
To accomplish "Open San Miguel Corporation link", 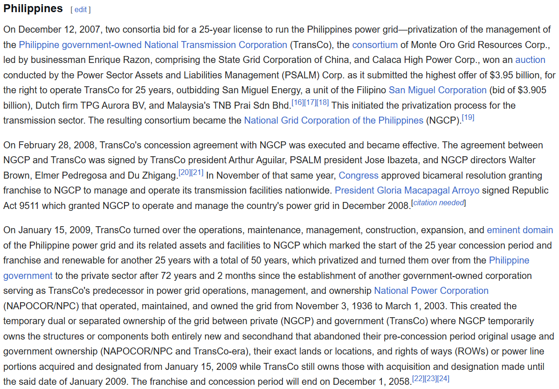I will [x=437, y=90].
